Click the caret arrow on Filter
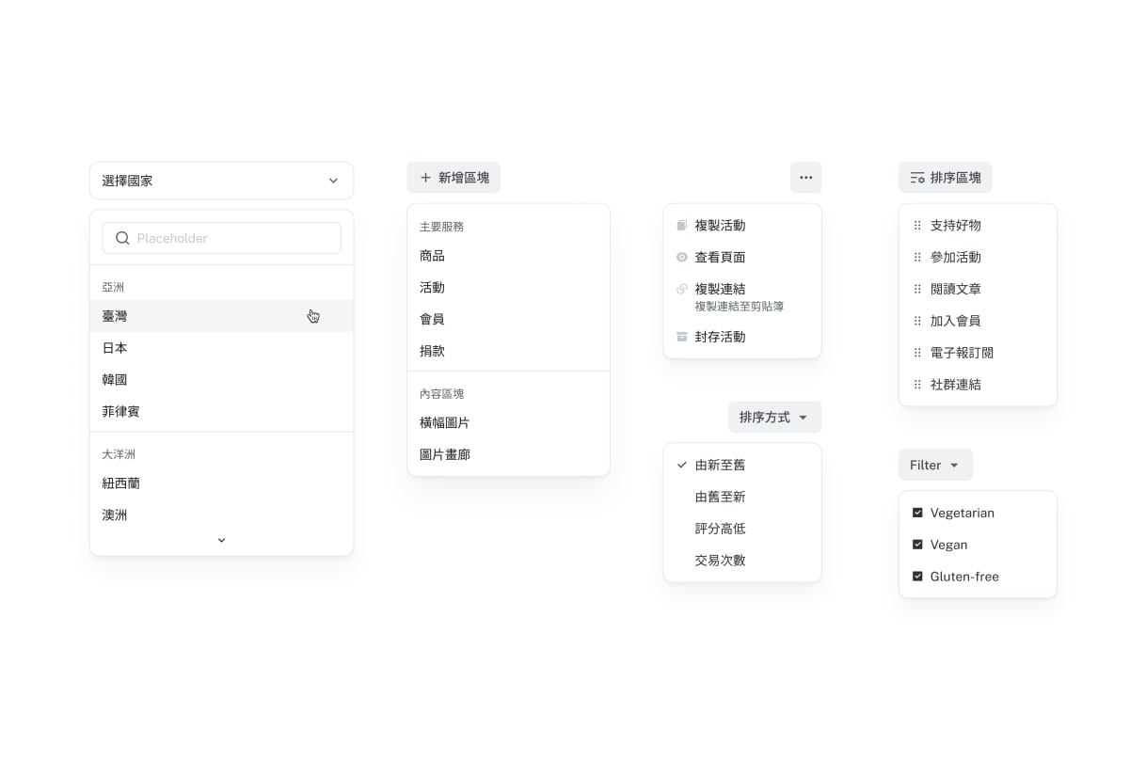The height and width of the screenshot is (760, 1146). [954, 466]
